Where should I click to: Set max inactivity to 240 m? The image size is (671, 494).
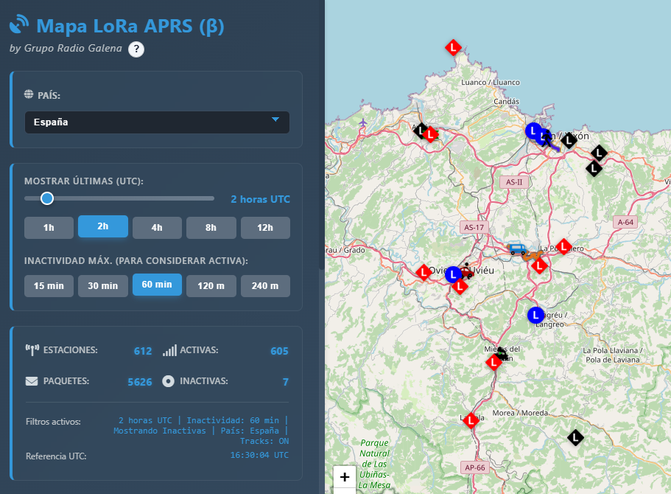click(265, 285)
